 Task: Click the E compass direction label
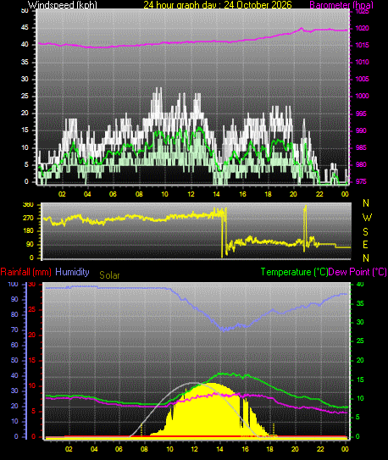365,244
